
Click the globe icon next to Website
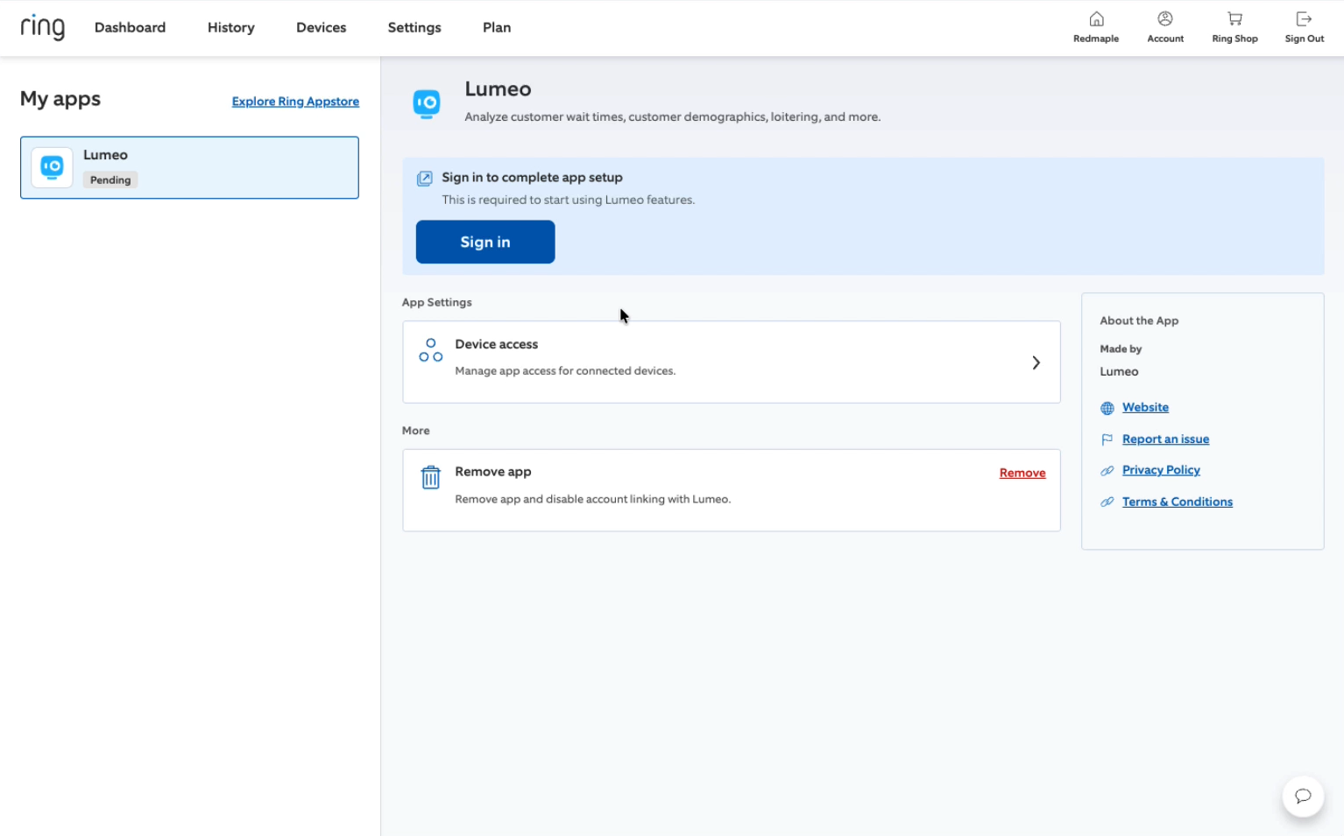[1107, 408]
